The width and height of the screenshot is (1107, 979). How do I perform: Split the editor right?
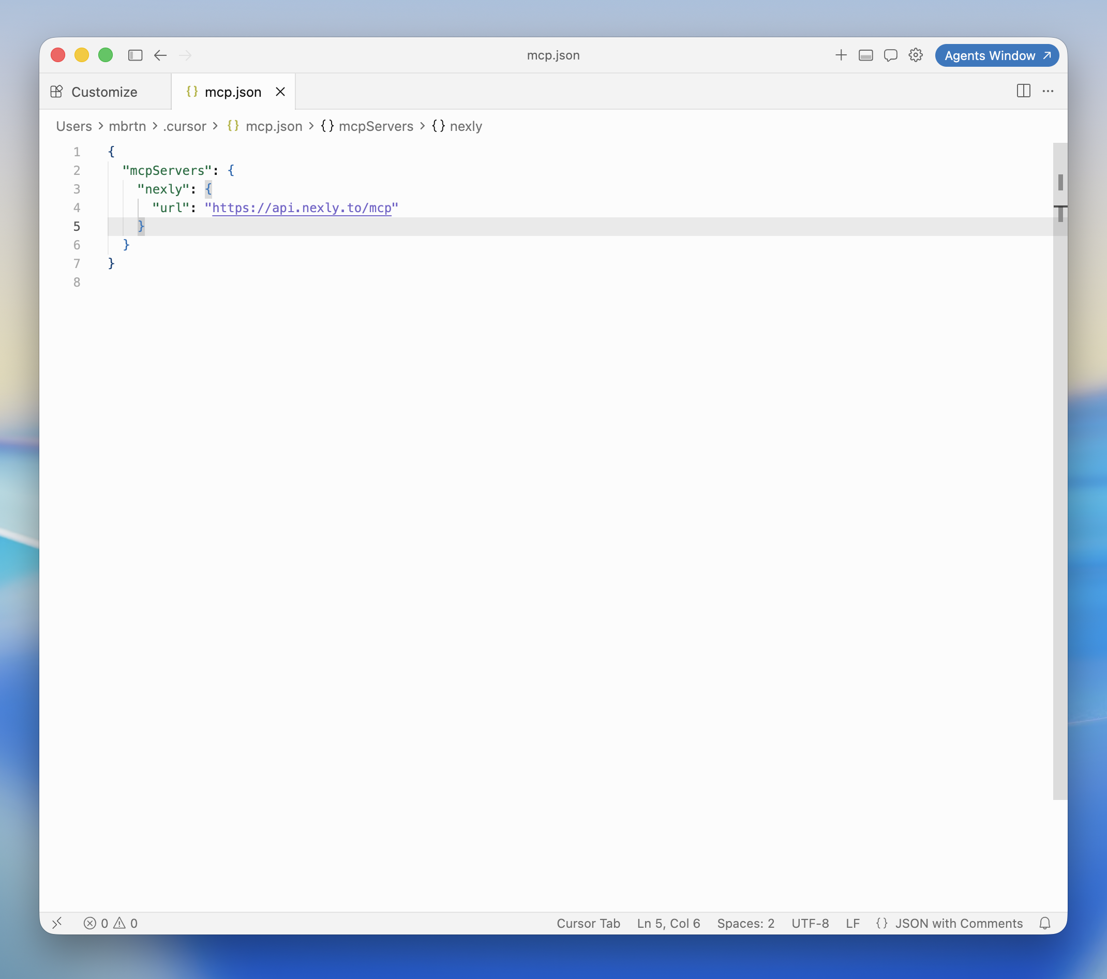pyautogui.click(x=1023, y=91)
